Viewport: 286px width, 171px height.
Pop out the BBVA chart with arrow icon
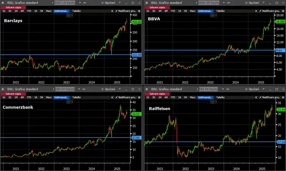tap(263, 3)
